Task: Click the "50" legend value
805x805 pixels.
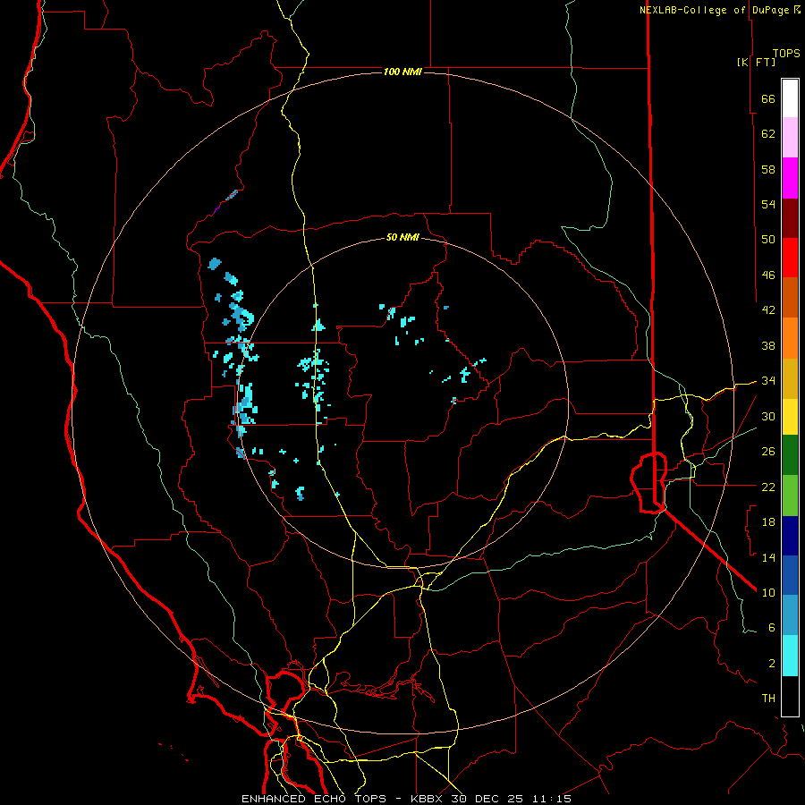Action: (768, 240)
